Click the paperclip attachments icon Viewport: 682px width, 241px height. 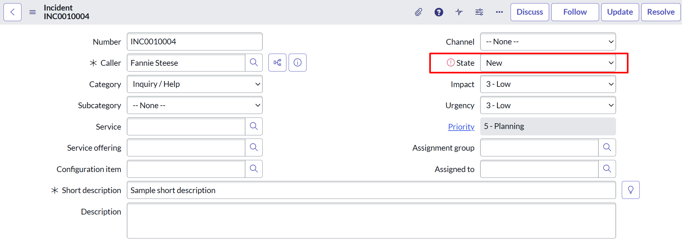point(418,12)
